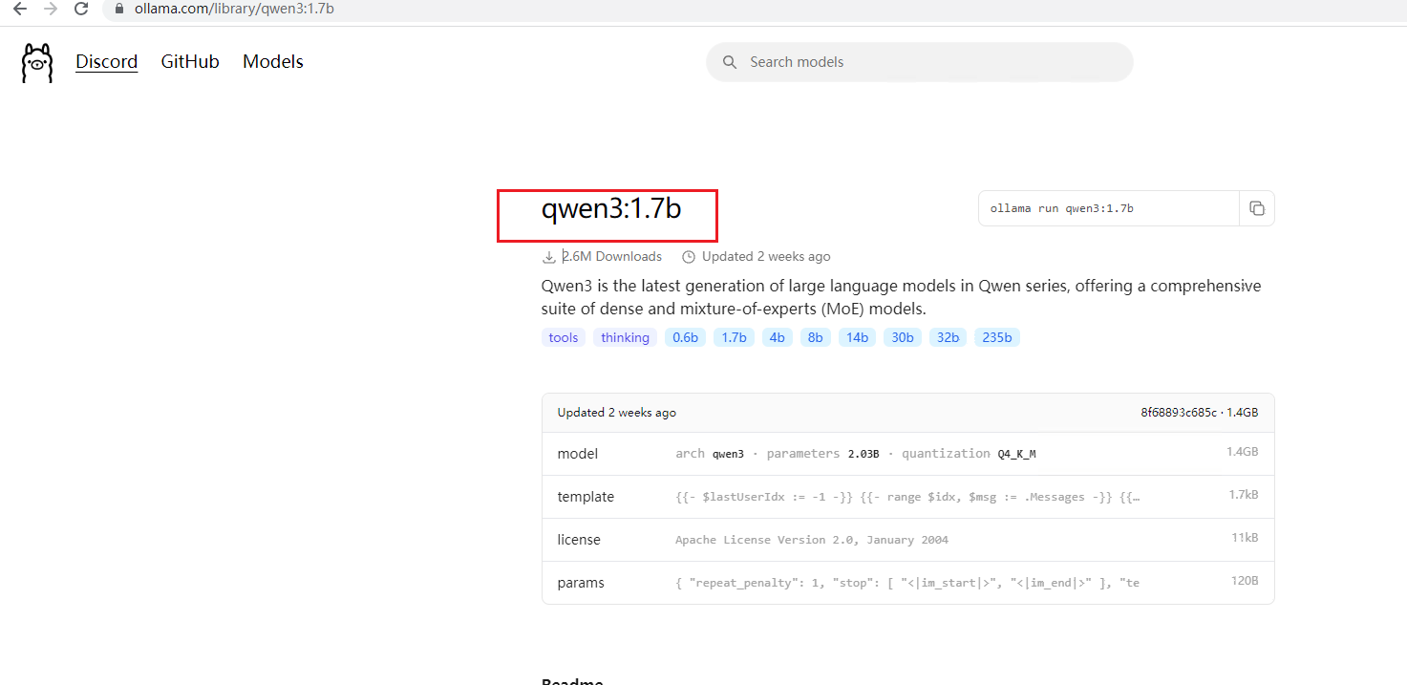1407x685 pixels.
Task: Select the 32b size tag
Action: 948,337
